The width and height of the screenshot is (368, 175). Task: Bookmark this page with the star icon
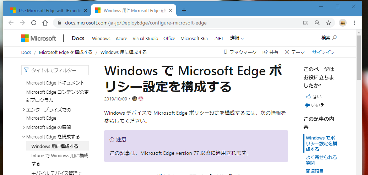click(x=329, y=23)
